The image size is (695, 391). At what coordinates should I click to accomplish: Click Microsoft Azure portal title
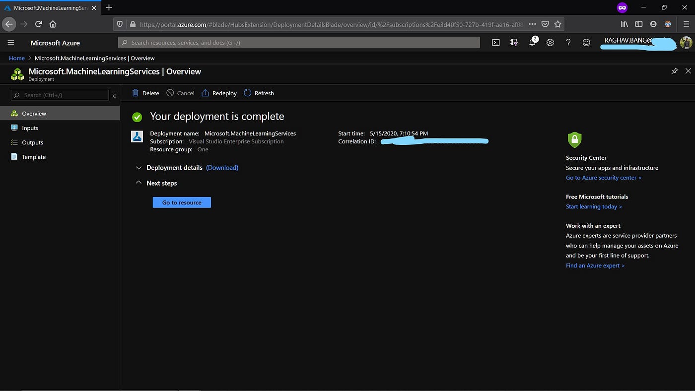coord(55,43)
